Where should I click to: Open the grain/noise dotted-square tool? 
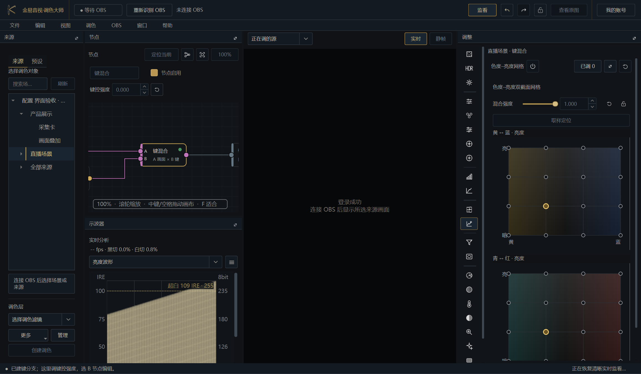pyautogui.click(x=469, y=54)
